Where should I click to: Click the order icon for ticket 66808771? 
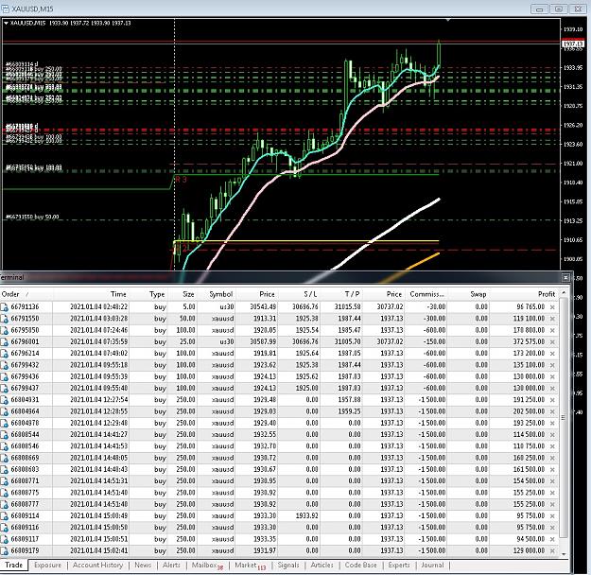[5, 481]
